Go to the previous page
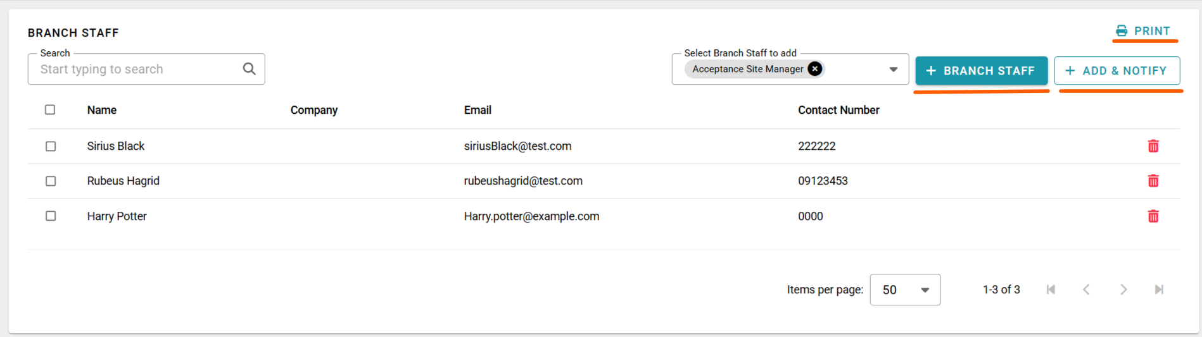The width and height of the screenshot is (1202, 337). pos(1087,290)
